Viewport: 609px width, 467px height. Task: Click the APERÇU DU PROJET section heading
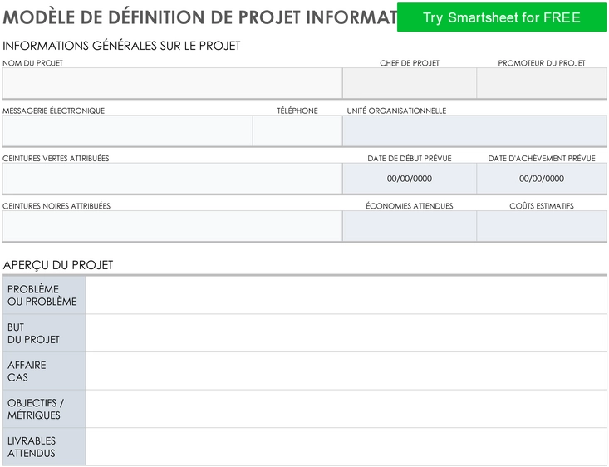[x=58, y=265]
